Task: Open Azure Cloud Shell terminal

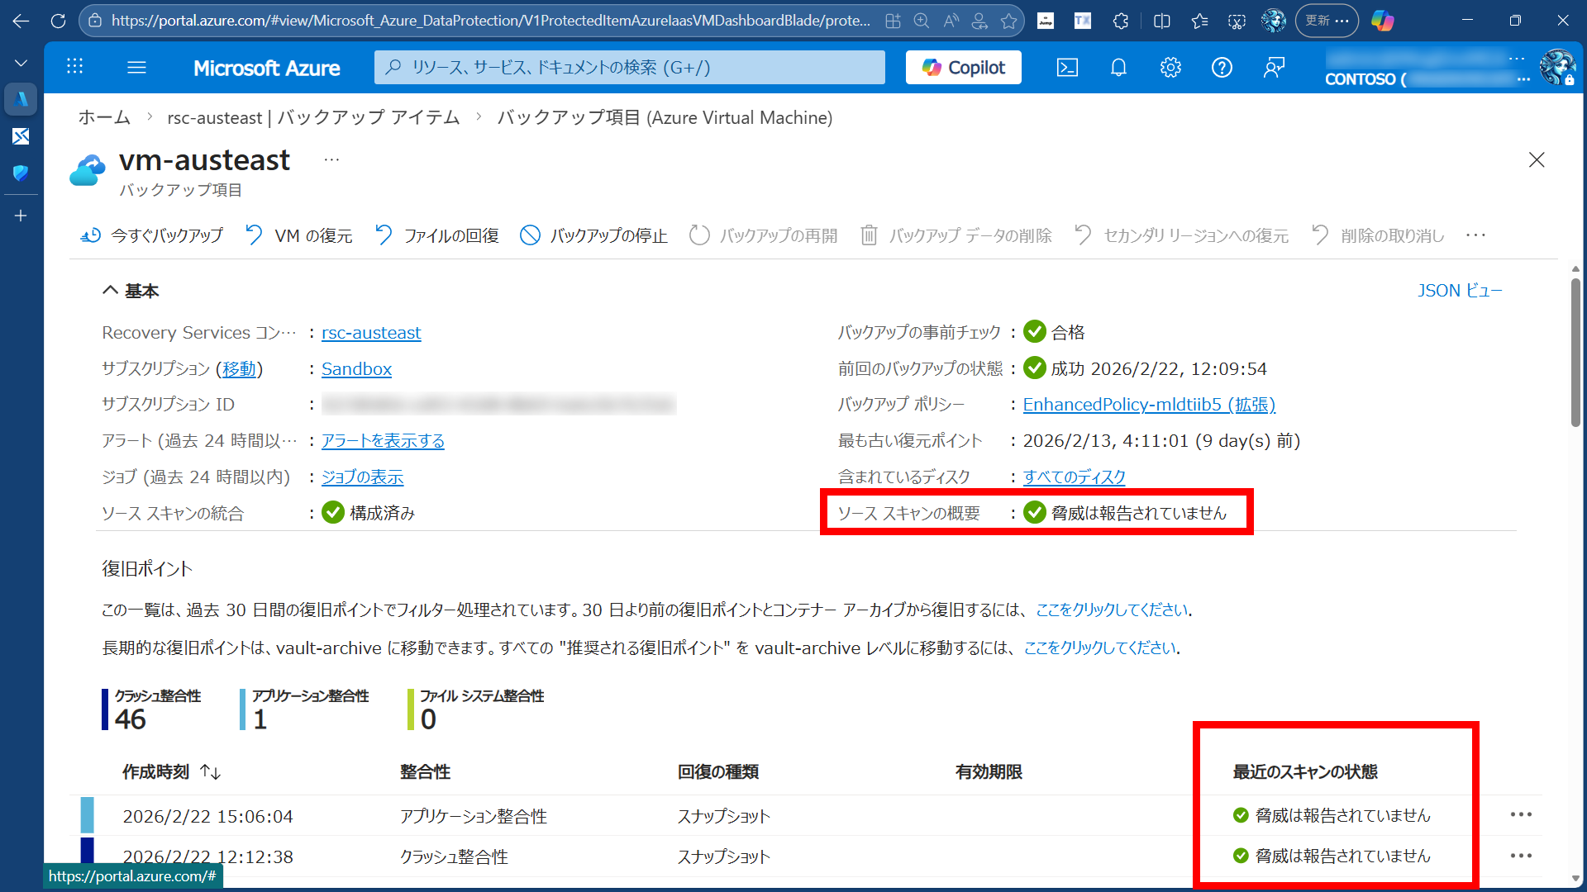Action: point(1067,67)
